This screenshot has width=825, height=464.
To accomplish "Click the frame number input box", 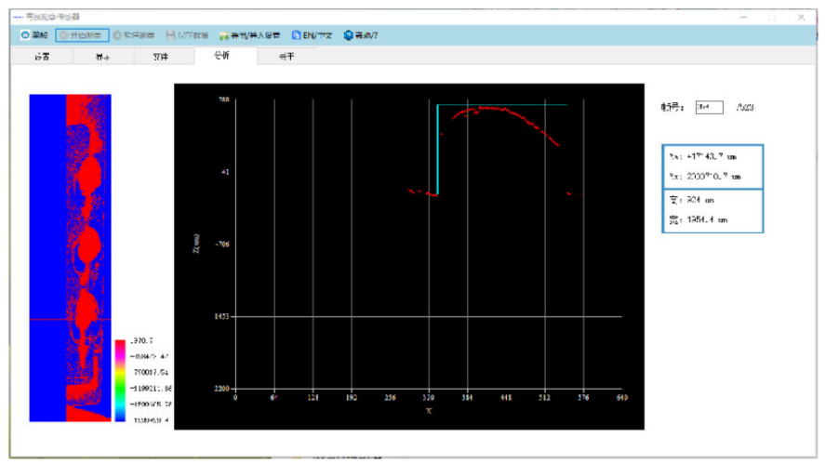I will pyautogui.click(x=710, y=107).
